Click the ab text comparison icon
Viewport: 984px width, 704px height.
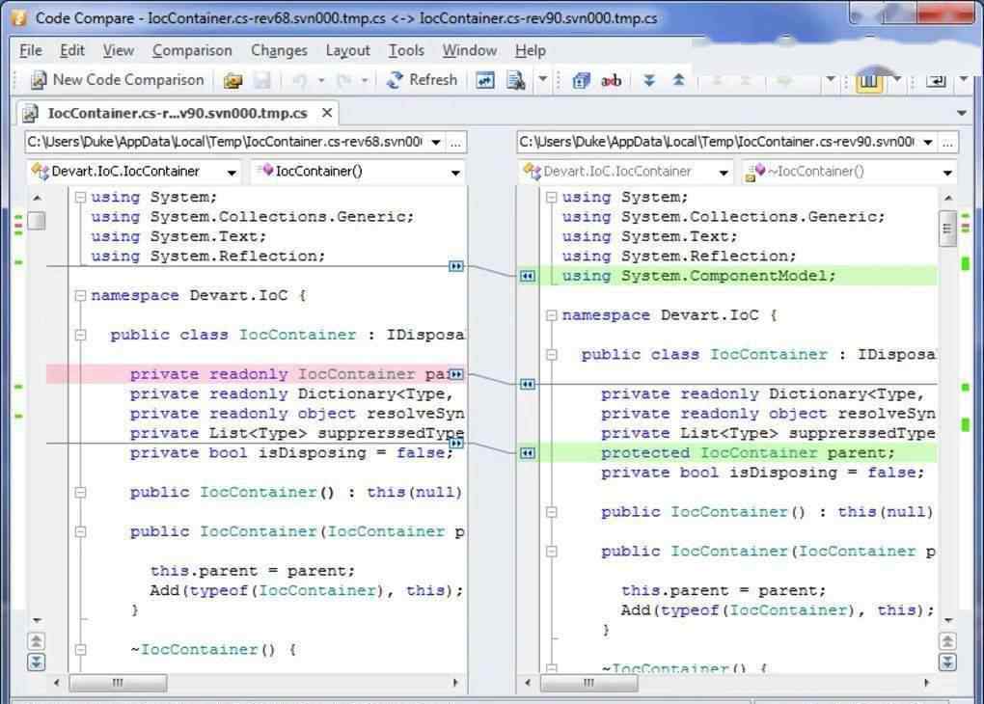click(x=611, y=81)
